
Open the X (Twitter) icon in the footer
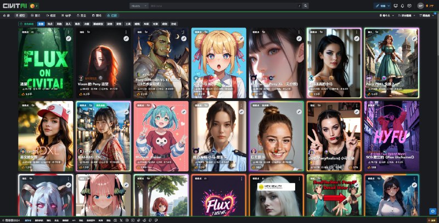(121, 220)
